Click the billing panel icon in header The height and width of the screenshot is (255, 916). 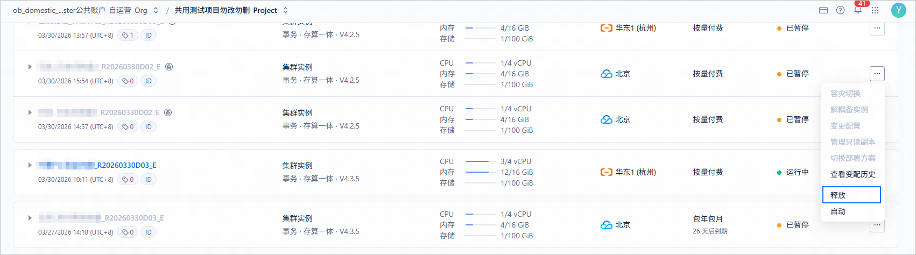(823, 10)
